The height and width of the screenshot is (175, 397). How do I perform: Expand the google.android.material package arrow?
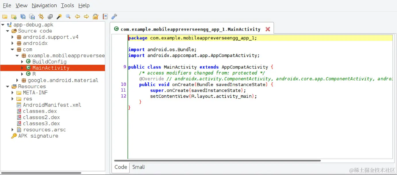pyautogui.click(x=17, y=80)
